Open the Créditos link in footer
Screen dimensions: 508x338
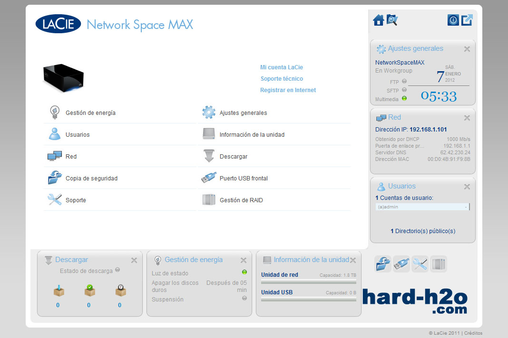(x=473, y=333)
